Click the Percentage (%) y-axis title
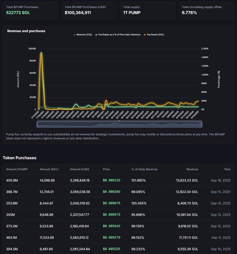This screenshot has width=237, height=254. point(219,79)
